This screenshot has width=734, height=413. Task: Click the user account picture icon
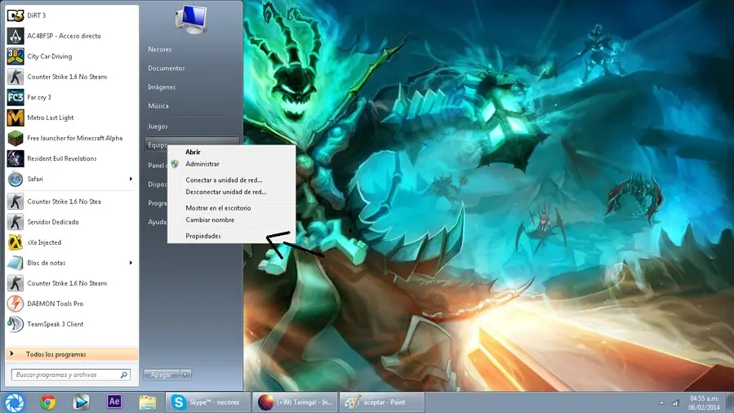pos(191,19)
